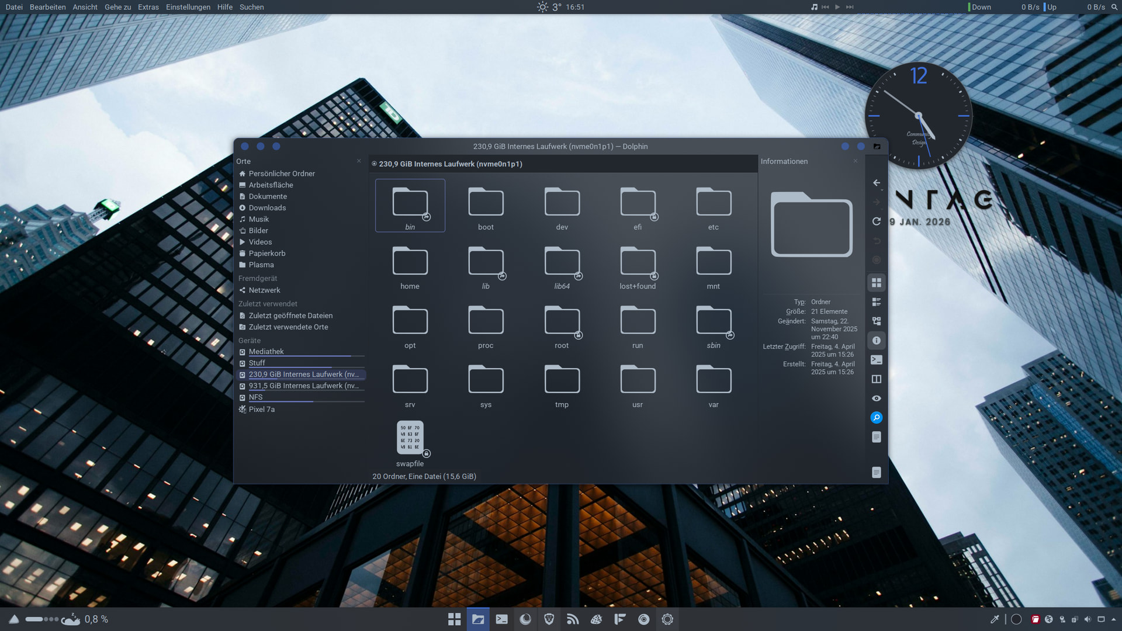Open the Netzwerk place in sidebar
This screenshot has width=1122, height=631.
pos(264,290)
